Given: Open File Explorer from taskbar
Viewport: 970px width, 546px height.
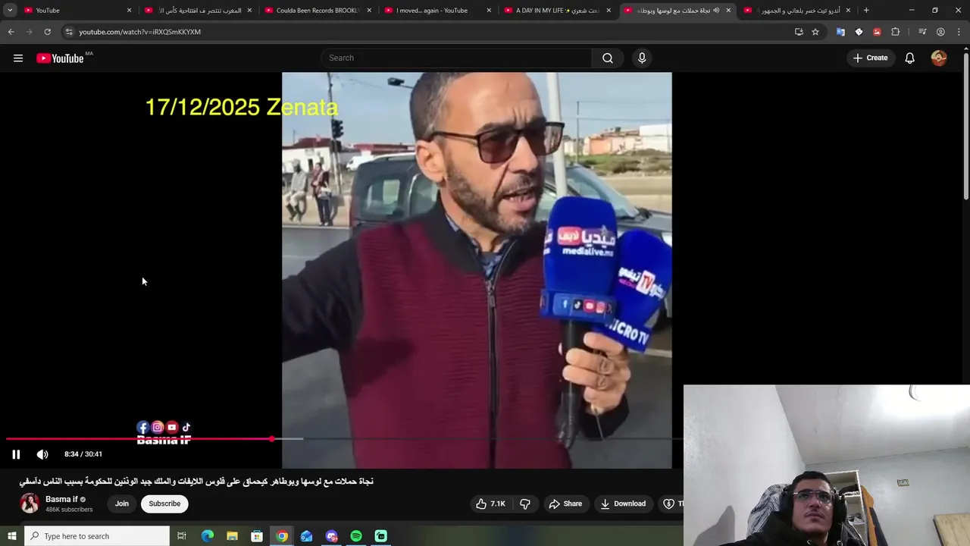Looking at the screenshot, I should [232, 536].
